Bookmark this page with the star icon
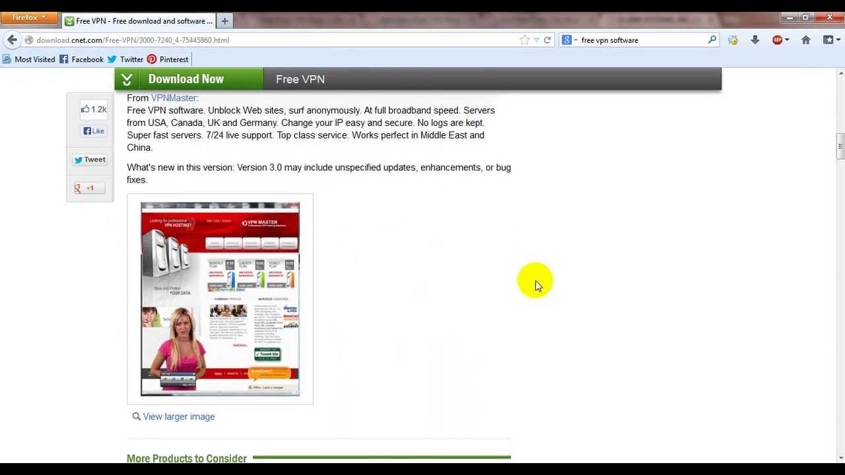Viewport: 845px width, 475px height. (524, 40)
